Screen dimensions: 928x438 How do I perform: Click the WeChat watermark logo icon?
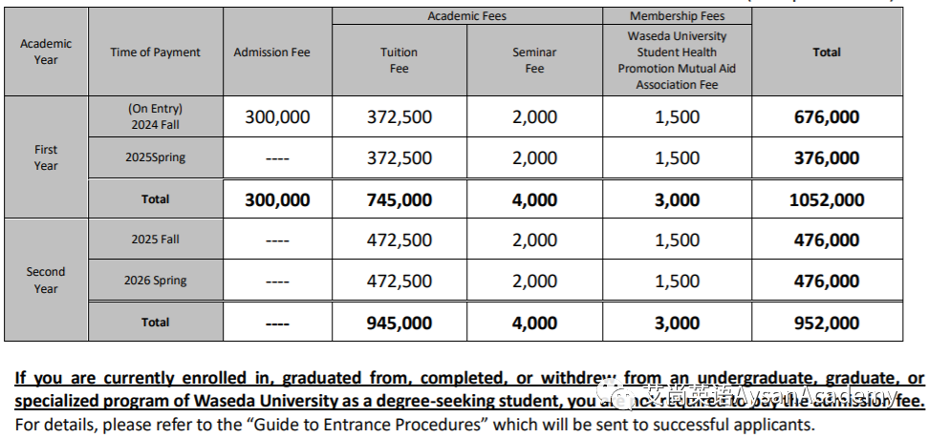coord(616,394)
